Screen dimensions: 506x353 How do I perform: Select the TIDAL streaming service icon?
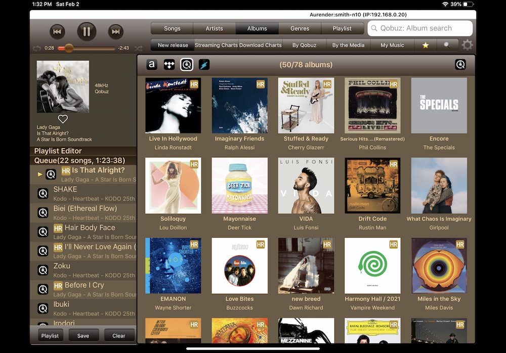point(168,64)
